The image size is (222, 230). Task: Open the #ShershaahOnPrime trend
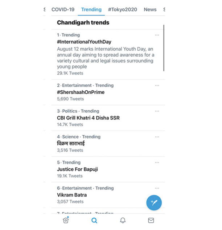(x=81, y=92)
